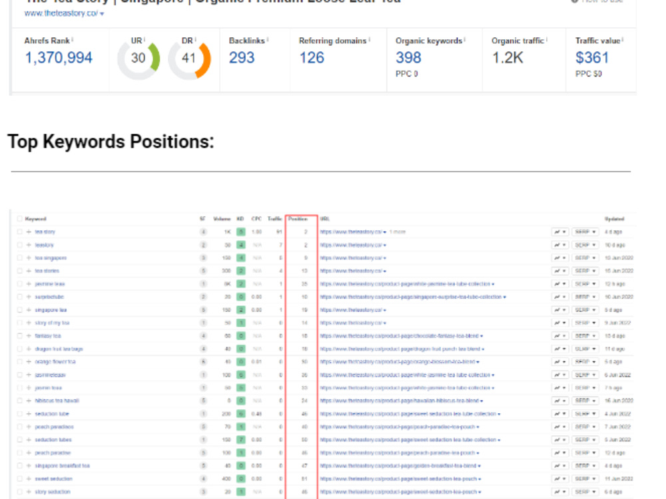This screenshot has width=666, height=499.
Task: Click plus icon for 'singapore tea' row
Action: pos(29,310)
